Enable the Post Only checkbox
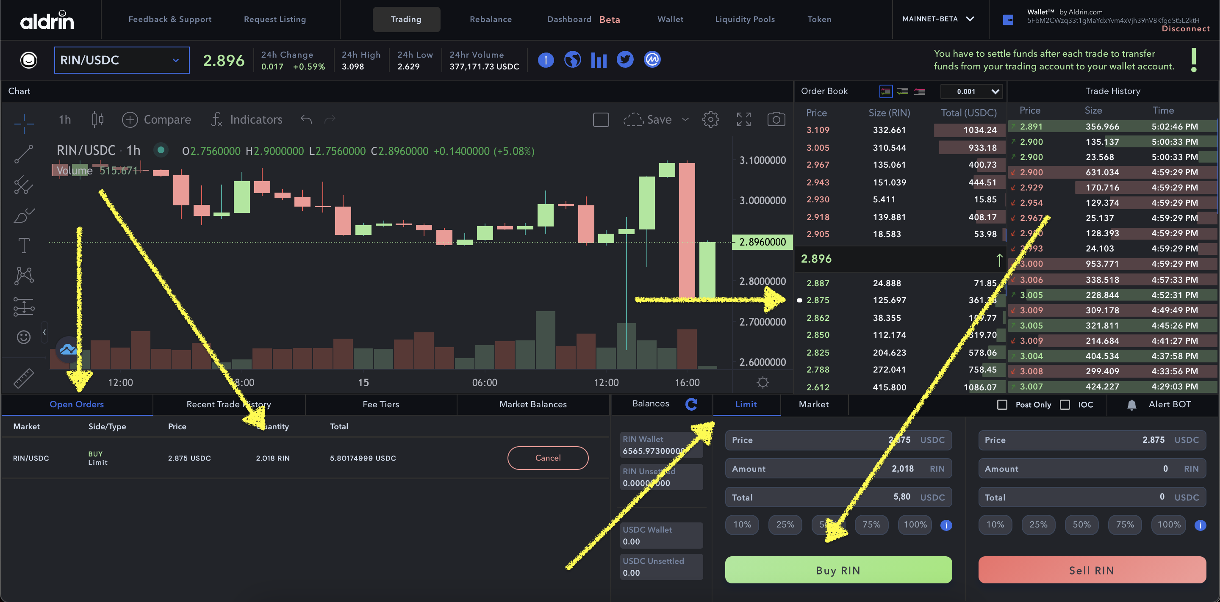This screenshot has height=602, width=1220. pos(1002,405)
